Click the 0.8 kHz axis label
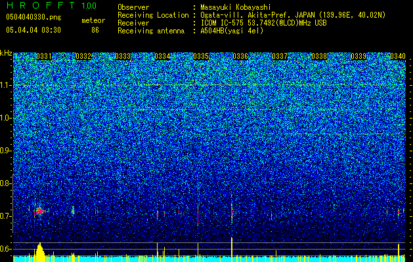 point(5,183)
